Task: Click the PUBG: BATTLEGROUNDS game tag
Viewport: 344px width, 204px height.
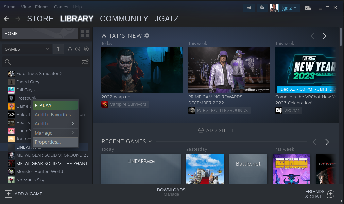Action: (219, 111)
